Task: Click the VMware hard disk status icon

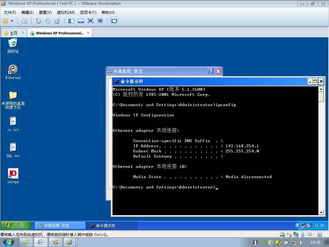Action: click(x=282, y=234)
